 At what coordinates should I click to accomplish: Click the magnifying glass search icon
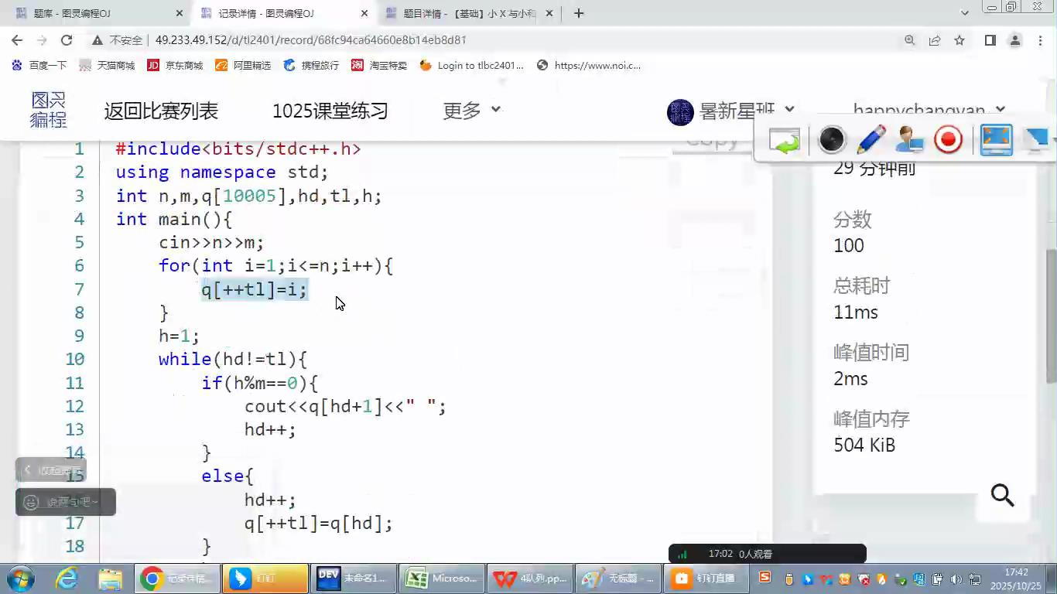pyautogui.click(x=1002, y=495)
